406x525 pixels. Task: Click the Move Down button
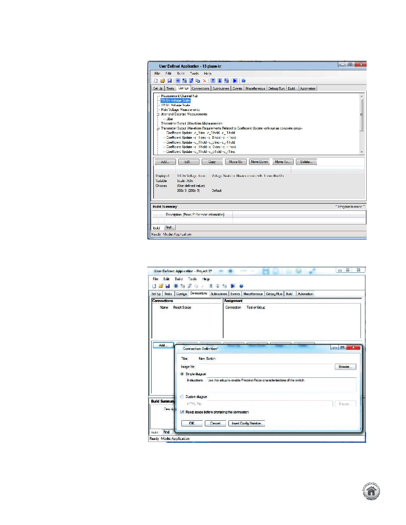[x=259, y=162]
